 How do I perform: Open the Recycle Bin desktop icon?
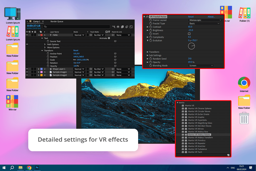[x=244, y=118]
